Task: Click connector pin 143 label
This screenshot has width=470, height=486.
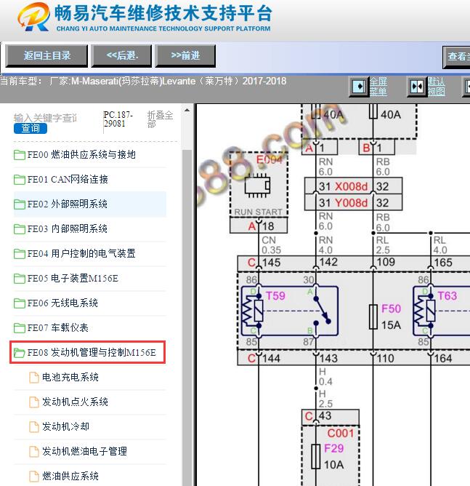Action: [328, 358]
